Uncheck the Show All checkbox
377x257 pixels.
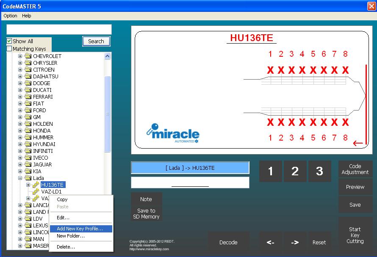tap(9, 41)
